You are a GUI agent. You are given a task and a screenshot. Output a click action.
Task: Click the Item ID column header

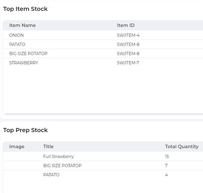[x=126, y=26]
